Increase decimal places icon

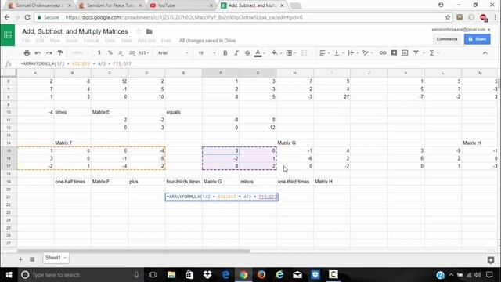tap(132, 52)
